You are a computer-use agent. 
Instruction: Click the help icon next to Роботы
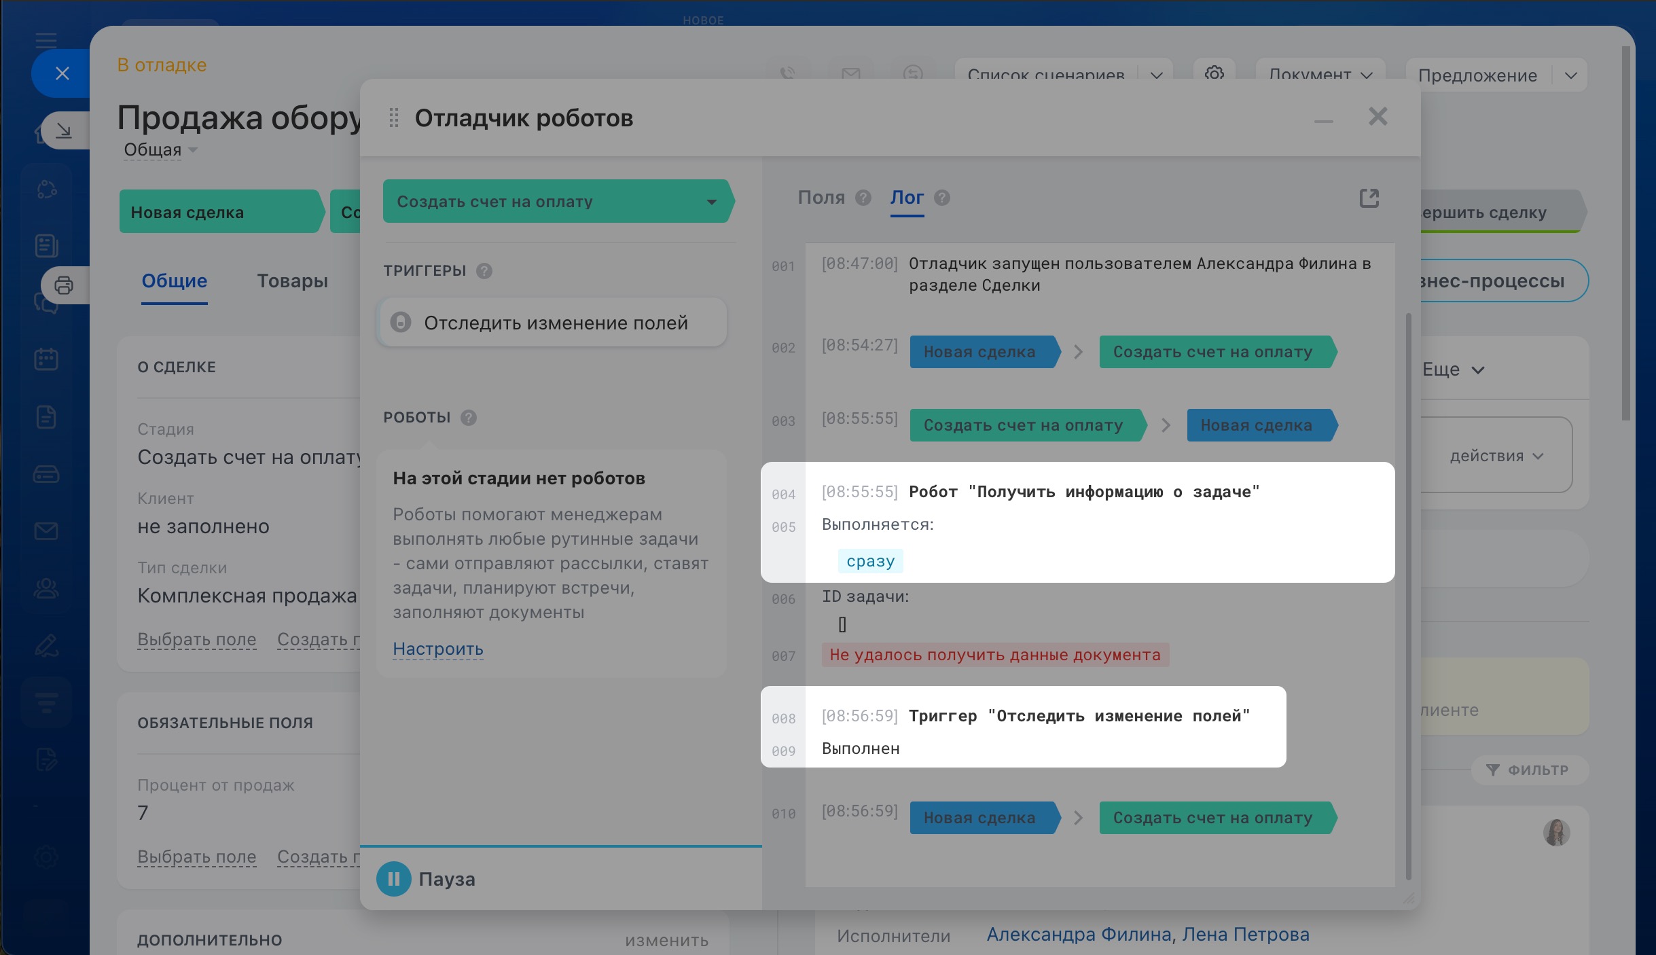468,418
